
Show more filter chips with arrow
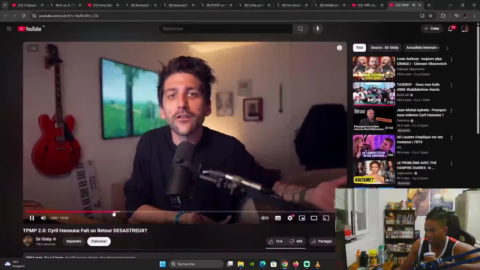pyautogui.click(x=447, y=48)
